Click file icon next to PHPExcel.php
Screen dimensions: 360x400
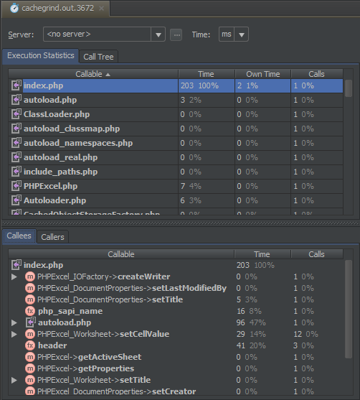pyautogui.click(x=16, y=186)
